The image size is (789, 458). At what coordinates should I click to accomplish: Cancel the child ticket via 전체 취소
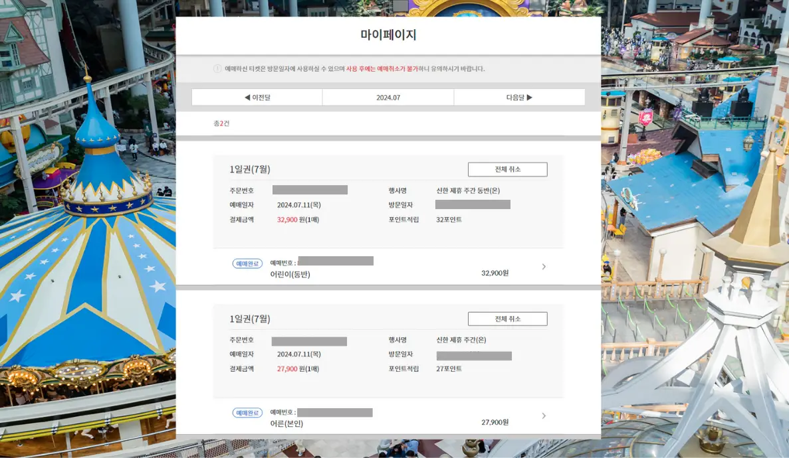pos(508,169)
